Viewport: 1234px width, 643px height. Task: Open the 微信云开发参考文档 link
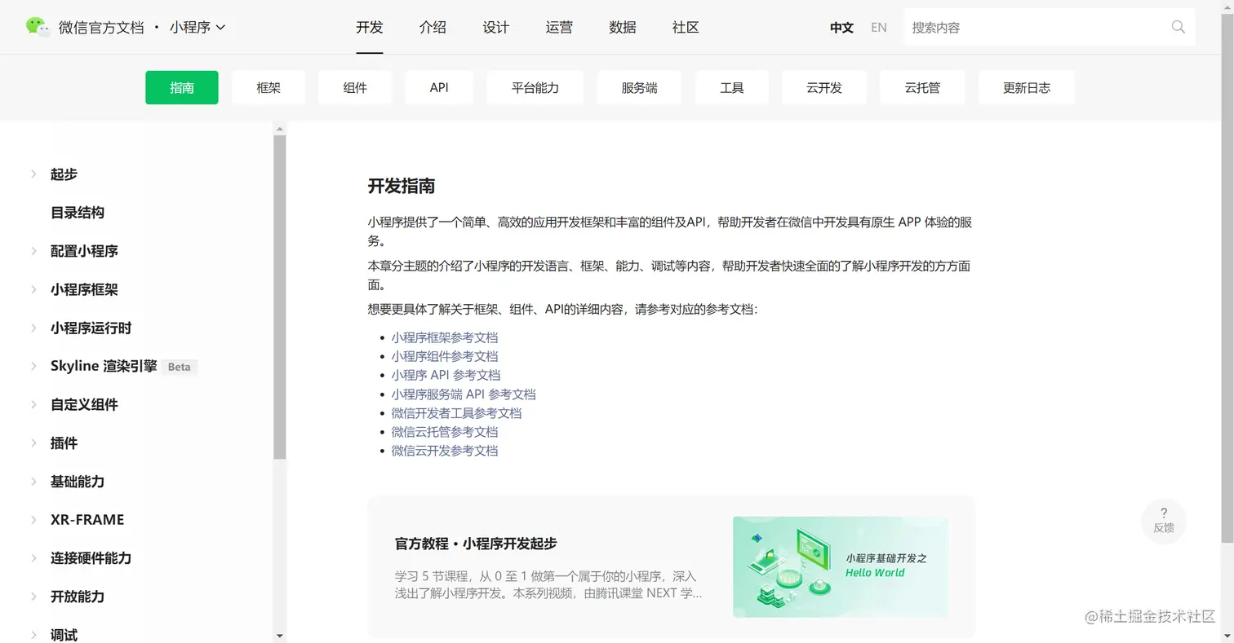coord(444,450)
